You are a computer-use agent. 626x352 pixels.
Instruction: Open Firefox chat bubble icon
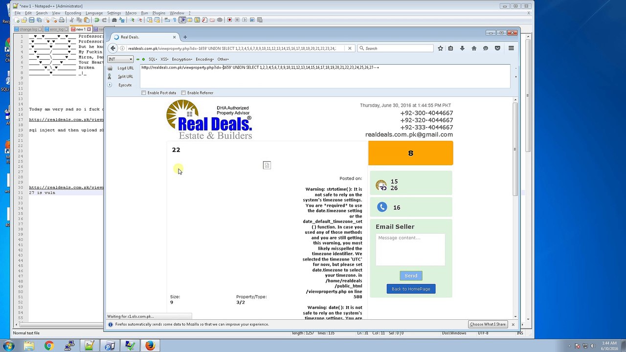point(486,48)
